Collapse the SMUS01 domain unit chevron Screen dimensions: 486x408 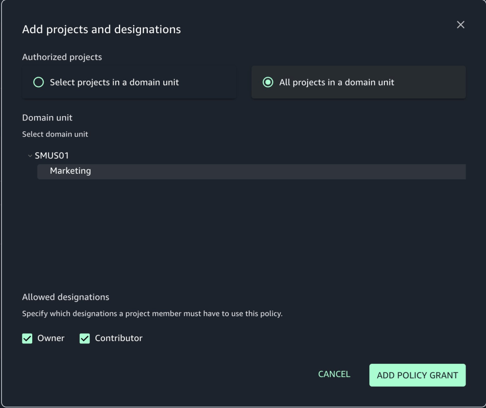tap(30, 156)
